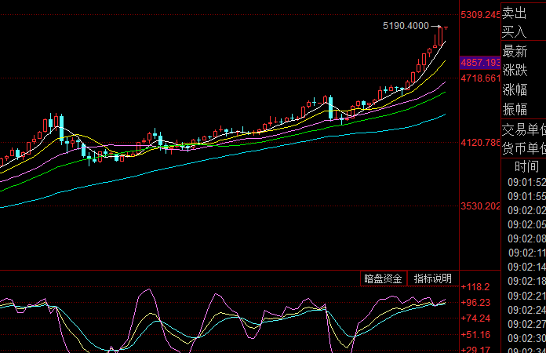Select the 09:02:05 tick row
The image size is (546, 353).
pyautogui.click(x=526, y=224)
